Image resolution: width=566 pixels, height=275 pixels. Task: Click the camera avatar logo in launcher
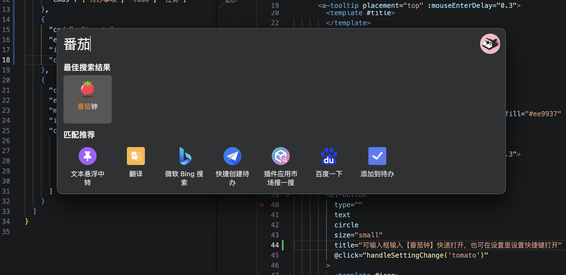click(490, 44)
